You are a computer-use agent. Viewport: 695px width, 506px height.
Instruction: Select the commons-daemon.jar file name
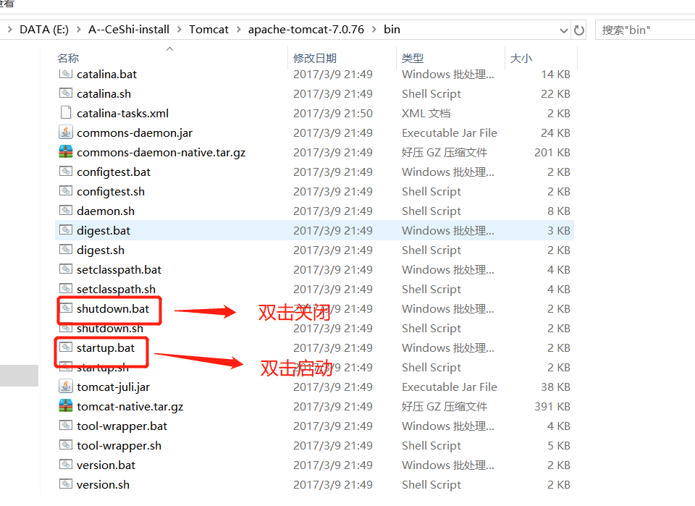click(x=135, y=133)
